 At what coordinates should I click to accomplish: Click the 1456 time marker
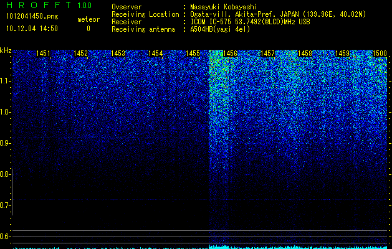coord(230,54)
